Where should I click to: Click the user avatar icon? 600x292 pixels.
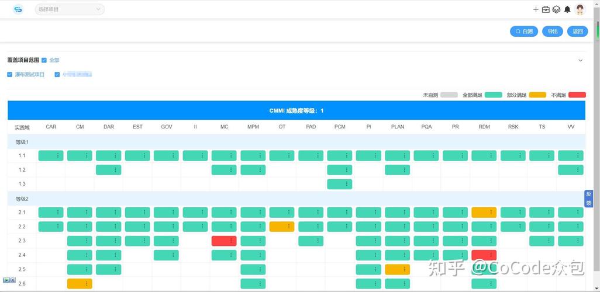[580, 9]
